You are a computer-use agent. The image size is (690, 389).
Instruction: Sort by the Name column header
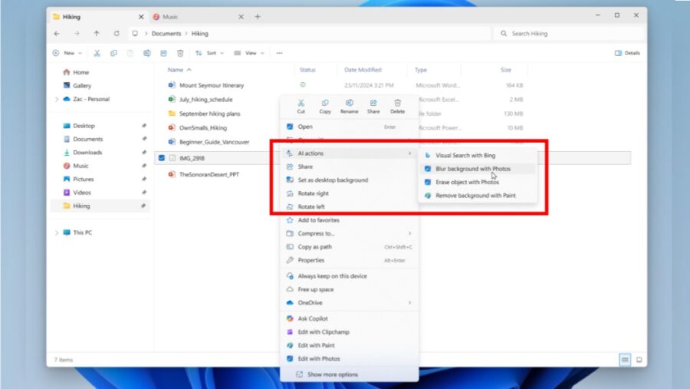(x=175, y=70)
